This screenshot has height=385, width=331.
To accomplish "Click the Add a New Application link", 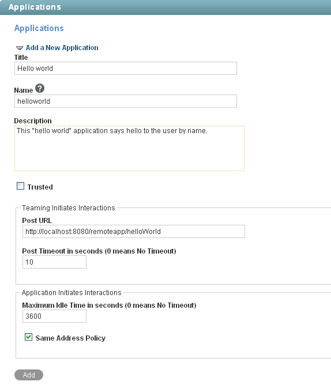I will [x=62, y=48].
